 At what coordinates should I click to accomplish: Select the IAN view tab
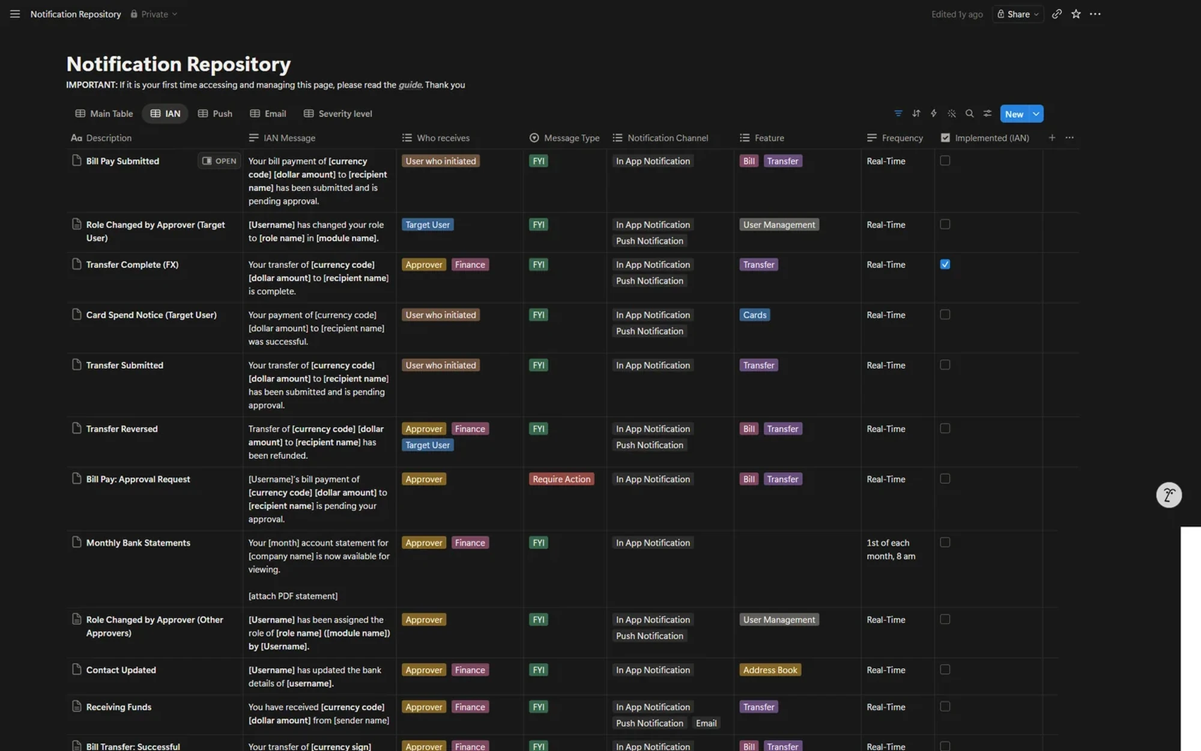165,114
